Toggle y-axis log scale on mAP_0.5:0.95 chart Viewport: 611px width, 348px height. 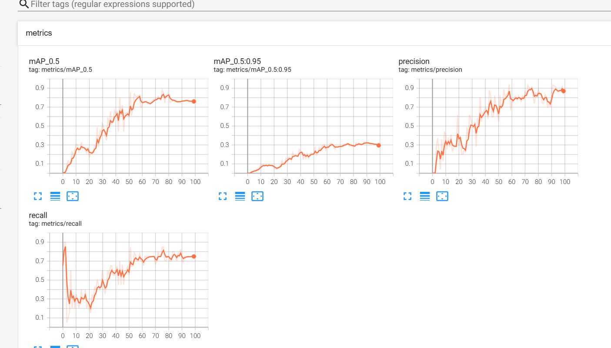click(240, 196)
